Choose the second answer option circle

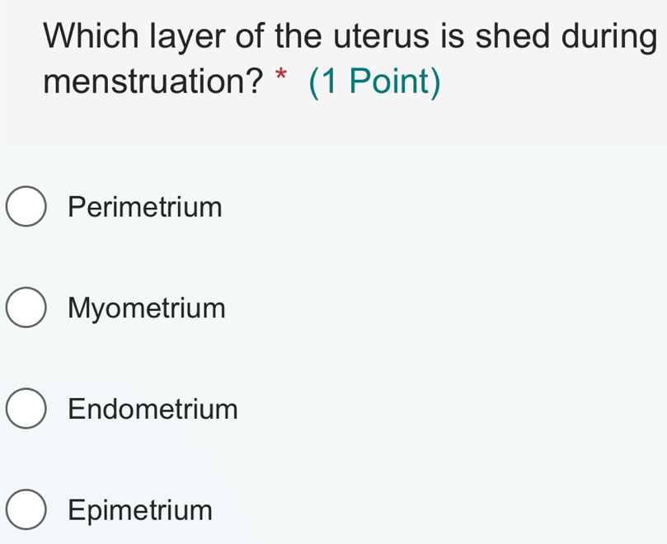pos(26,309)
